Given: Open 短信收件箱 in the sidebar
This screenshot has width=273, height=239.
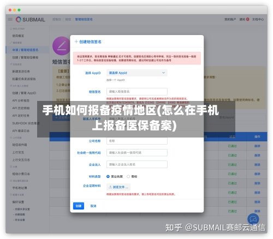Looking at the screenshot, I should pos(20,145).
